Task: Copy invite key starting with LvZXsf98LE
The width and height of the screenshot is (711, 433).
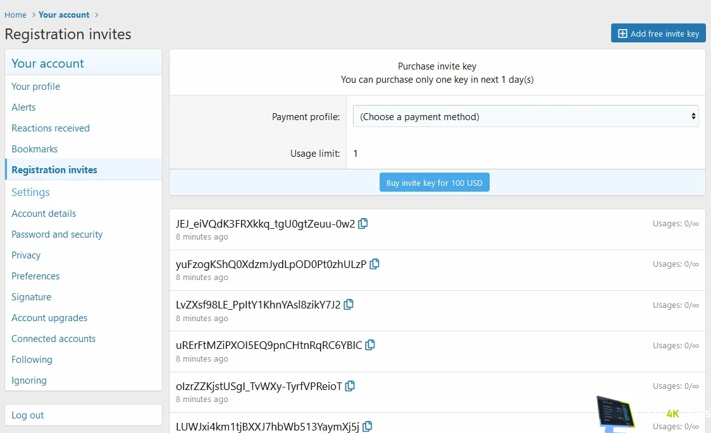Action: coord(349,305)
